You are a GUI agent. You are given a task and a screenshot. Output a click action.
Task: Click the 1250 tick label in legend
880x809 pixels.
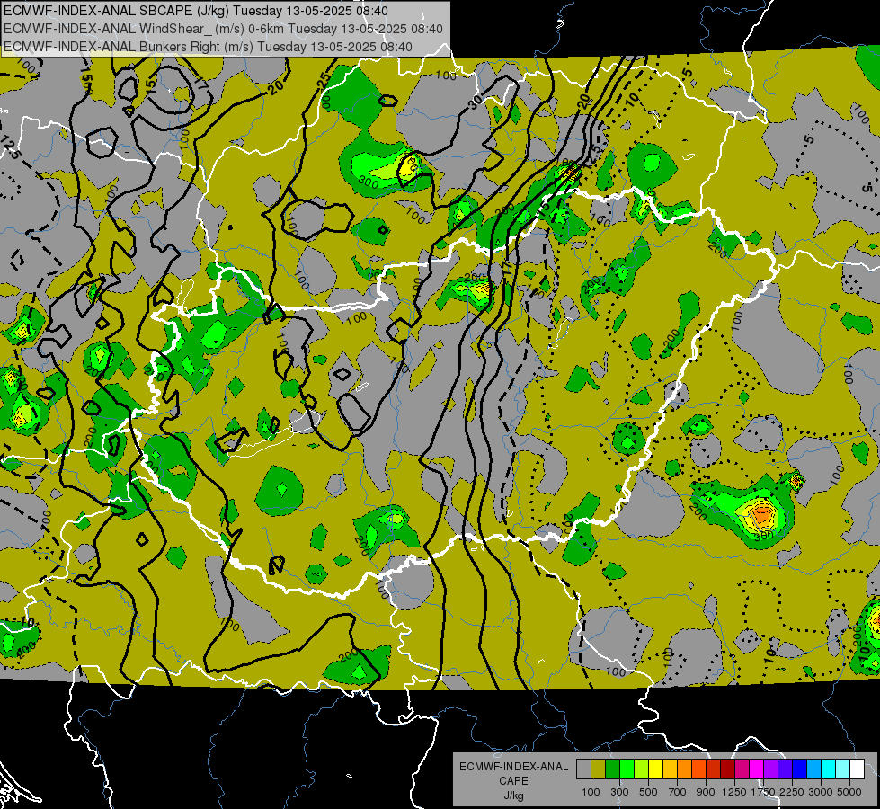click(734, 792)
